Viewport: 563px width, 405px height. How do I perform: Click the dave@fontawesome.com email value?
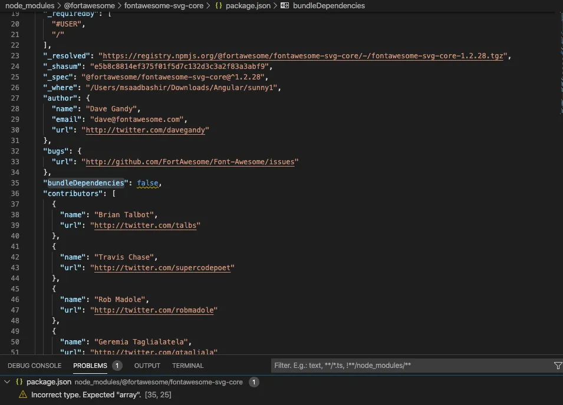(137, 119)
